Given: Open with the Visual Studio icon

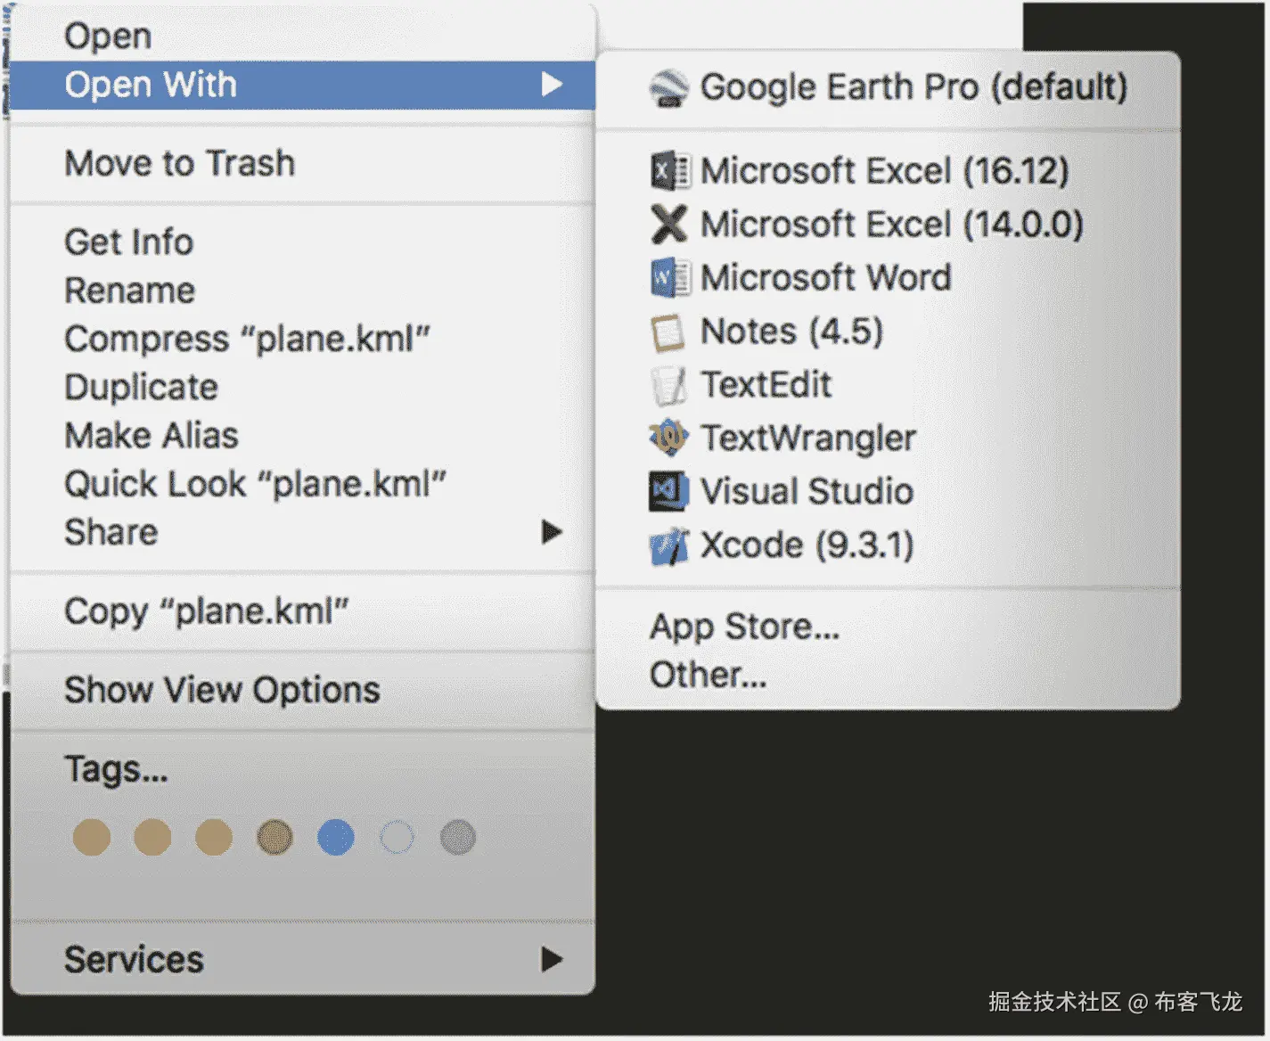Looking at the screenshot, I should tap(668, 491).
